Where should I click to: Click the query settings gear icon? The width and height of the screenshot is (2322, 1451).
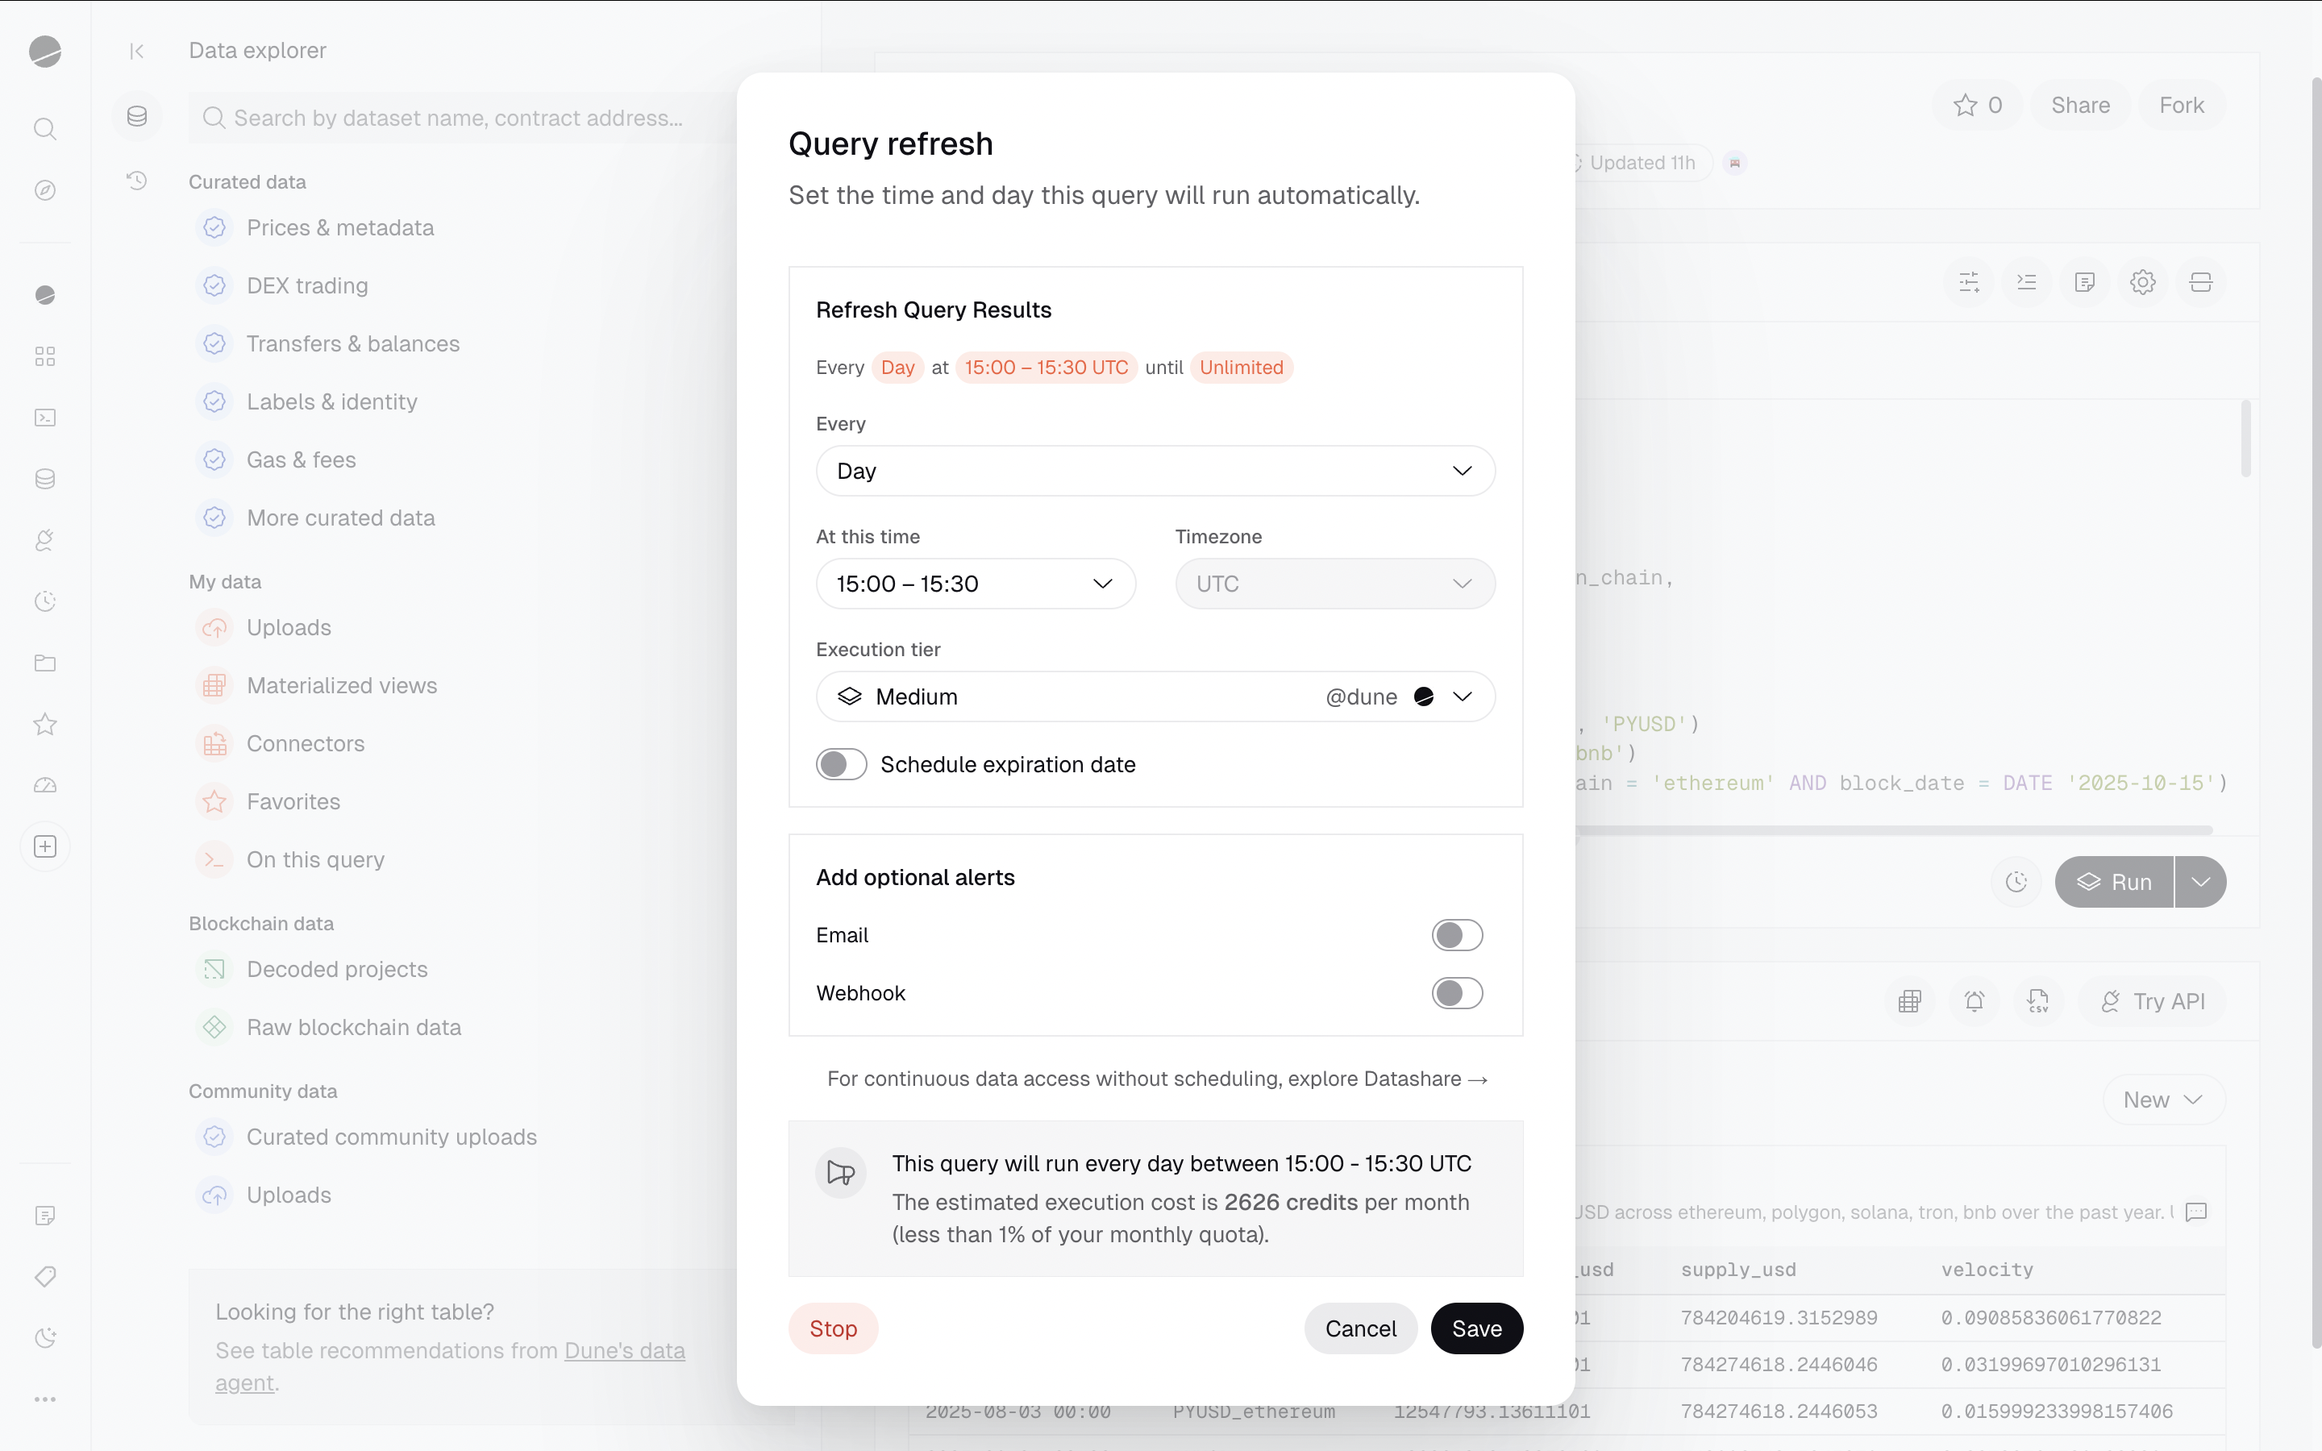click(x=2141, y=282)
